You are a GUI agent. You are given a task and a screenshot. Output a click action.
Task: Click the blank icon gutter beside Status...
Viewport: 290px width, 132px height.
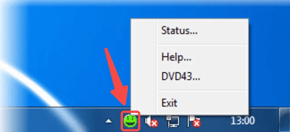(144, 31)
